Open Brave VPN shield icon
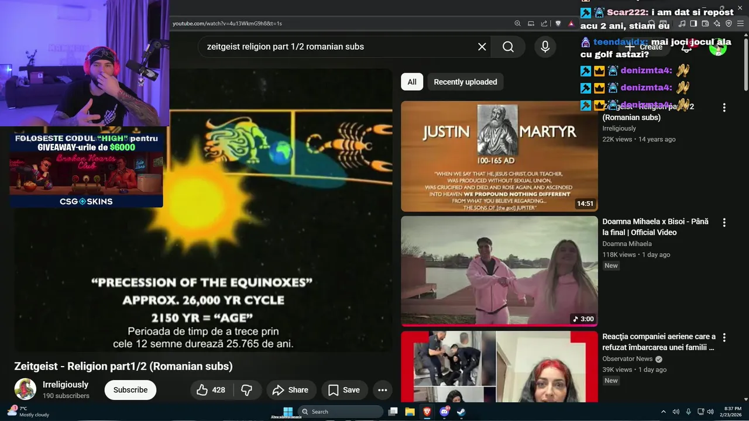 729,23
